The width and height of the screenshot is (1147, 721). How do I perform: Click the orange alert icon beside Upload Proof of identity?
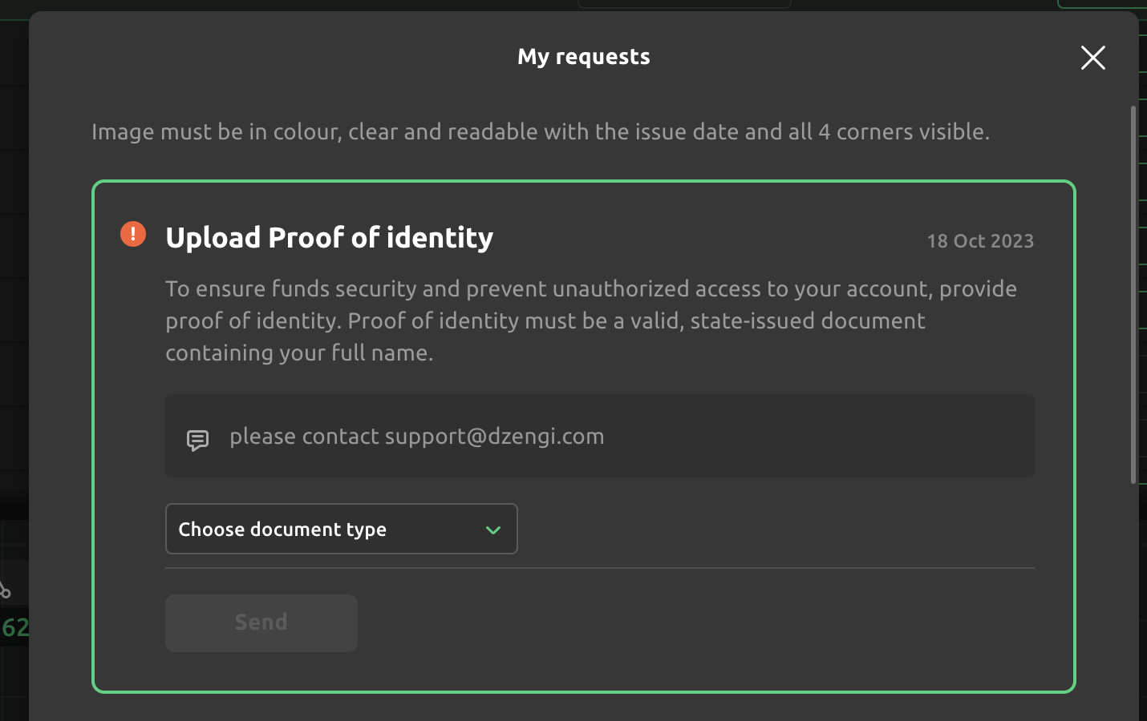[x=132, y=234]
